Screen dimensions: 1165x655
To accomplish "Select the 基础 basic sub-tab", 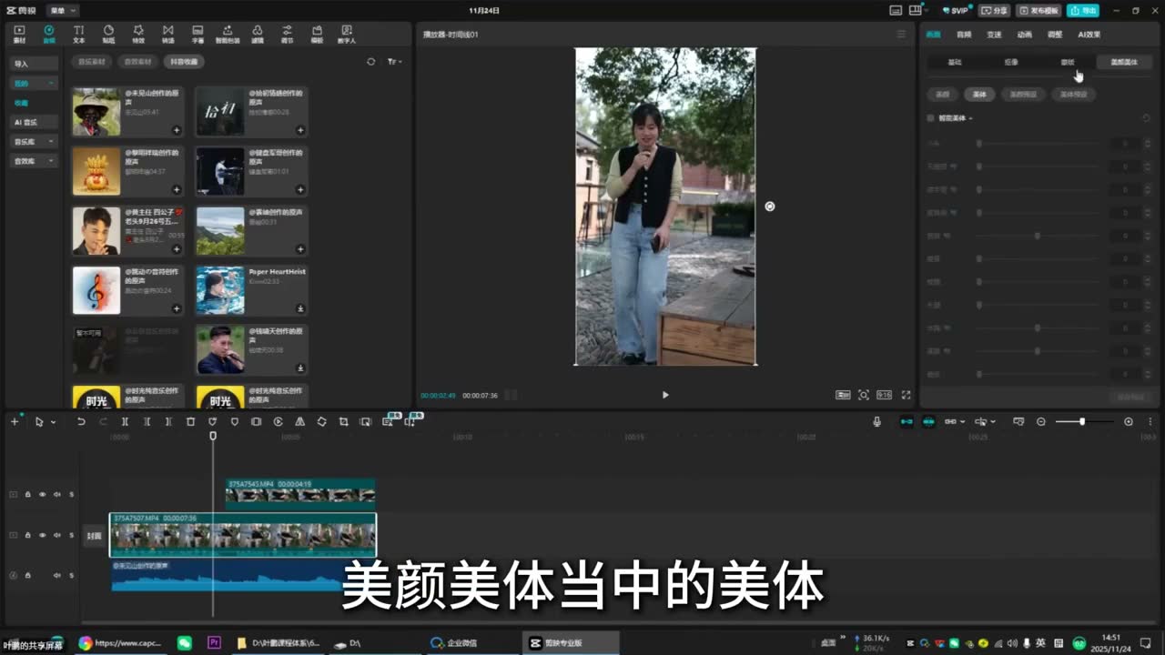I will (955, 62).
